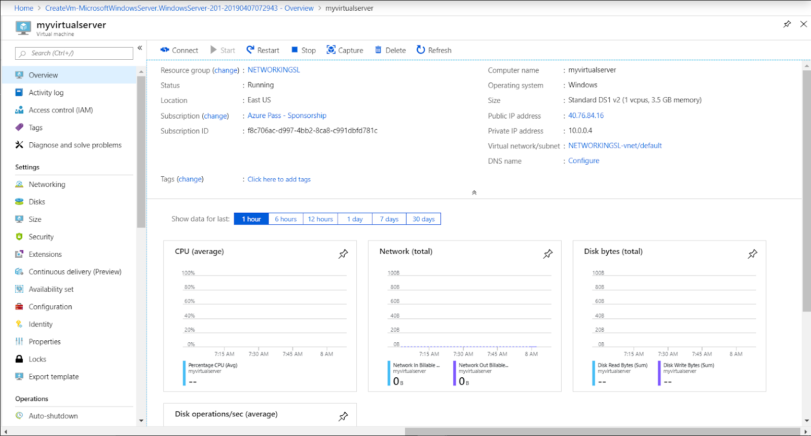Click here to add tags link
Viewport: 811px width, 436px height.
tap(279, 179)
